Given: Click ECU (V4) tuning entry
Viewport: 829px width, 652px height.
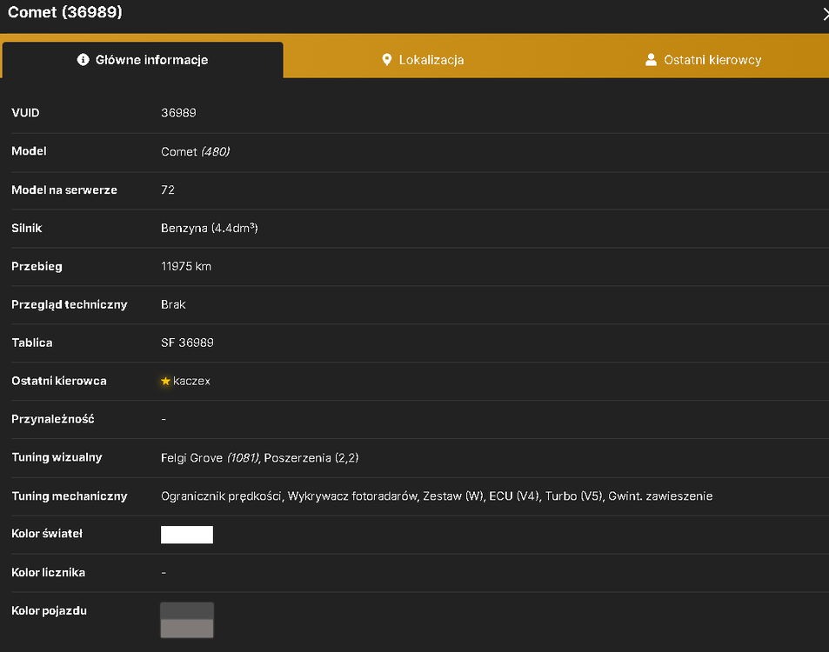Looking at the screenshot, I should tap(514, 496).
